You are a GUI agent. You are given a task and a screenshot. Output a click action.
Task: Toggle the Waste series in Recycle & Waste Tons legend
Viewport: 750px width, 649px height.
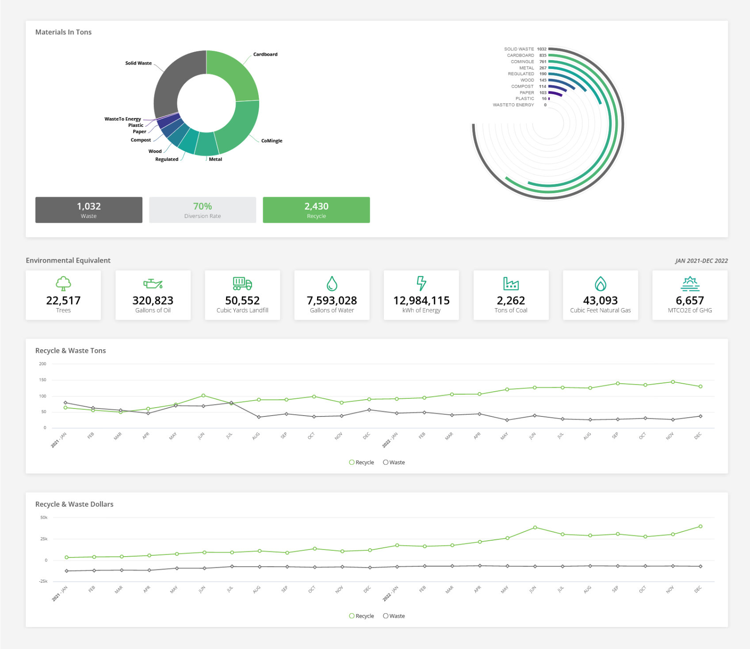(394, 462)
